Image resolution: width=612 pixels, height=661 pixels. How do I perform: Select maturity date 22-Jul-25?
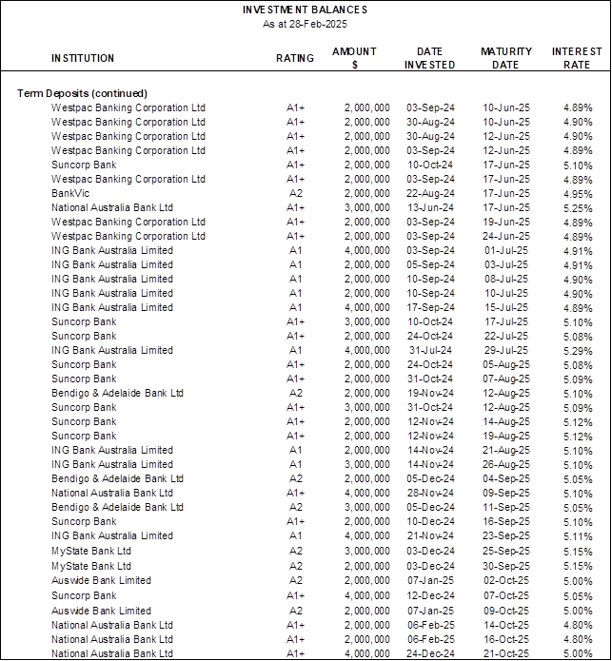(506, 337)
